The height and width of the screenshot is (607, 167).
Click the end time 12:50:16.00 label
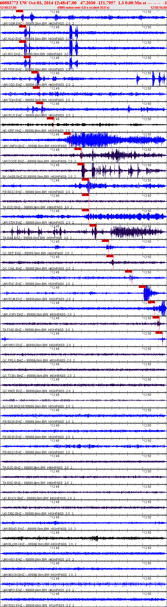coord(159,8)
